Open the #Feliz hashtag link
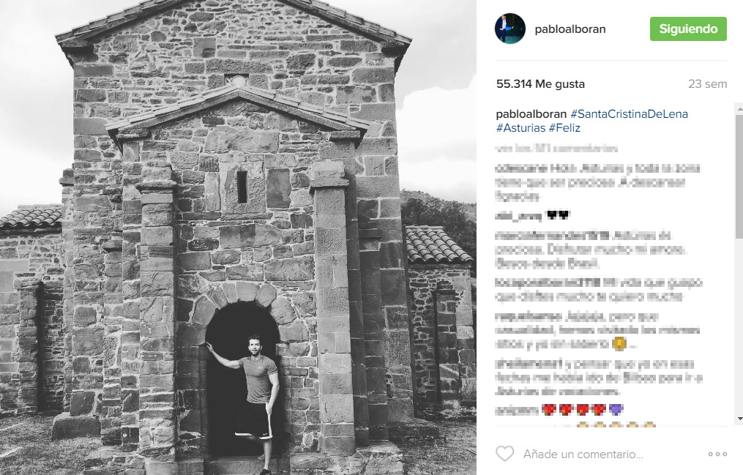 click(564, 128)
